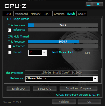Click Submit and Compare button
Viewport: 105px width, 106px height.
pos(78,88)
